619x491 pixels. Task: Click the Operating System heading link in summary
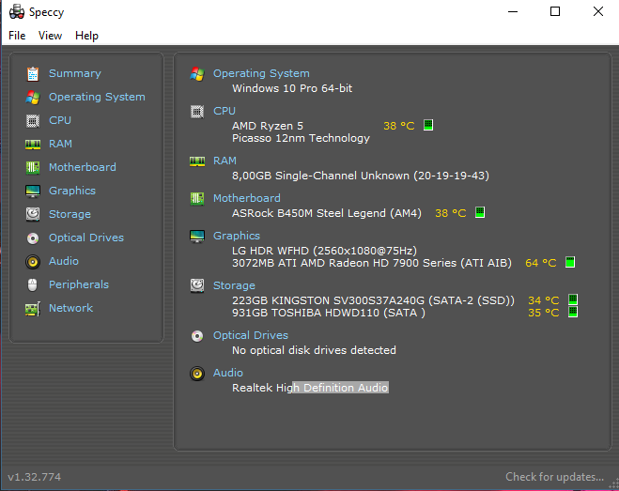point(261,73)
